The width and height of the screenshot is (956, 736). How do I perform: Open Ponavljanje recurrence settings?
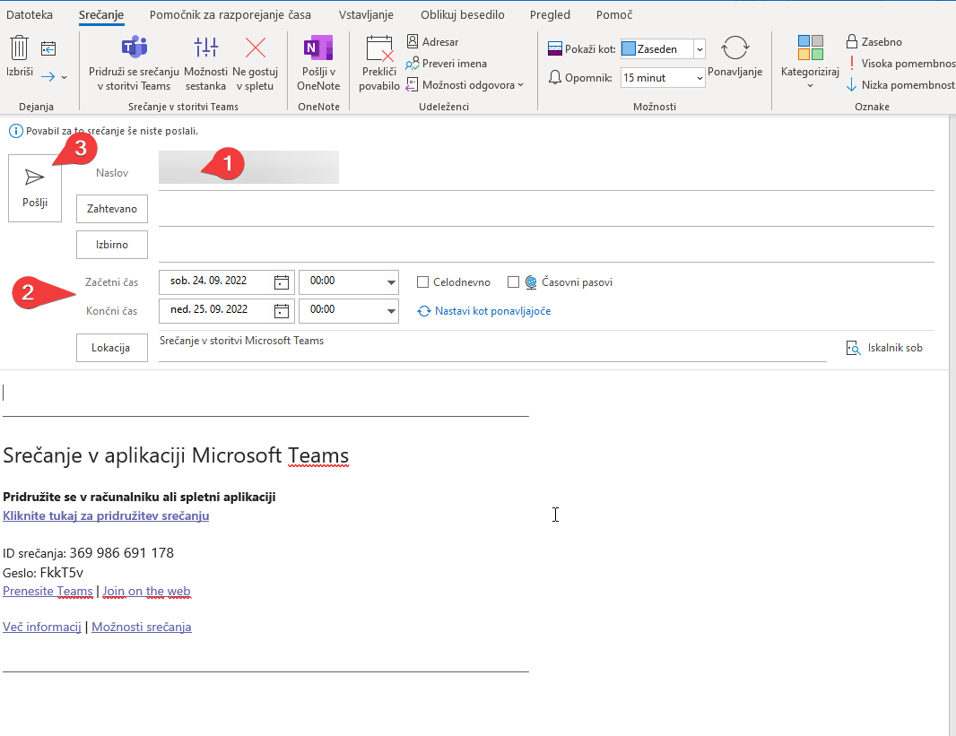[x=734, y=50]
